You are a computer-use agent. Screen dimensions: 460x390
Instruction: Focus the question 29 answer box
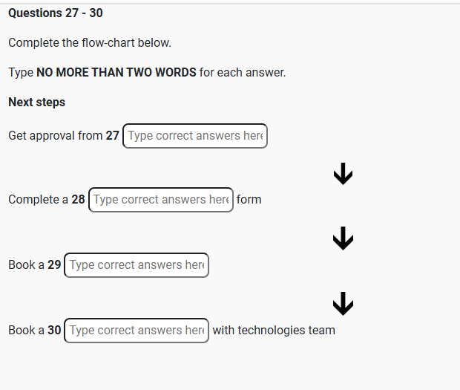coord(137,265)
